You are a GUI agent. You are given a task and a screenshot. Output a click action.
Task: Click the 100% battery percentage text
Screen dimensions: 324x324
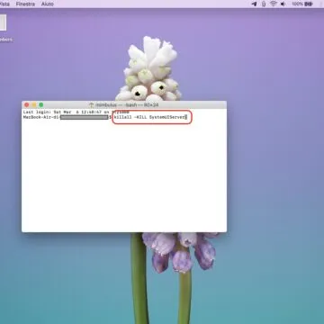(x=297, y=4)
